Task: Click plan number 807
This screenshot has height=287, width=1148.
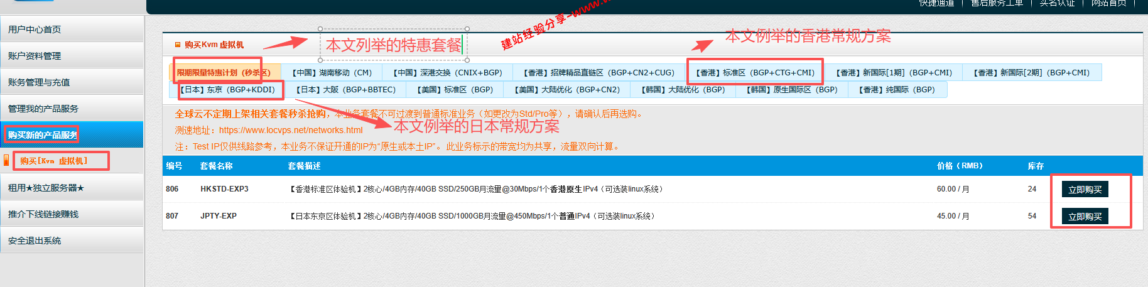Action: click(172, 216)
